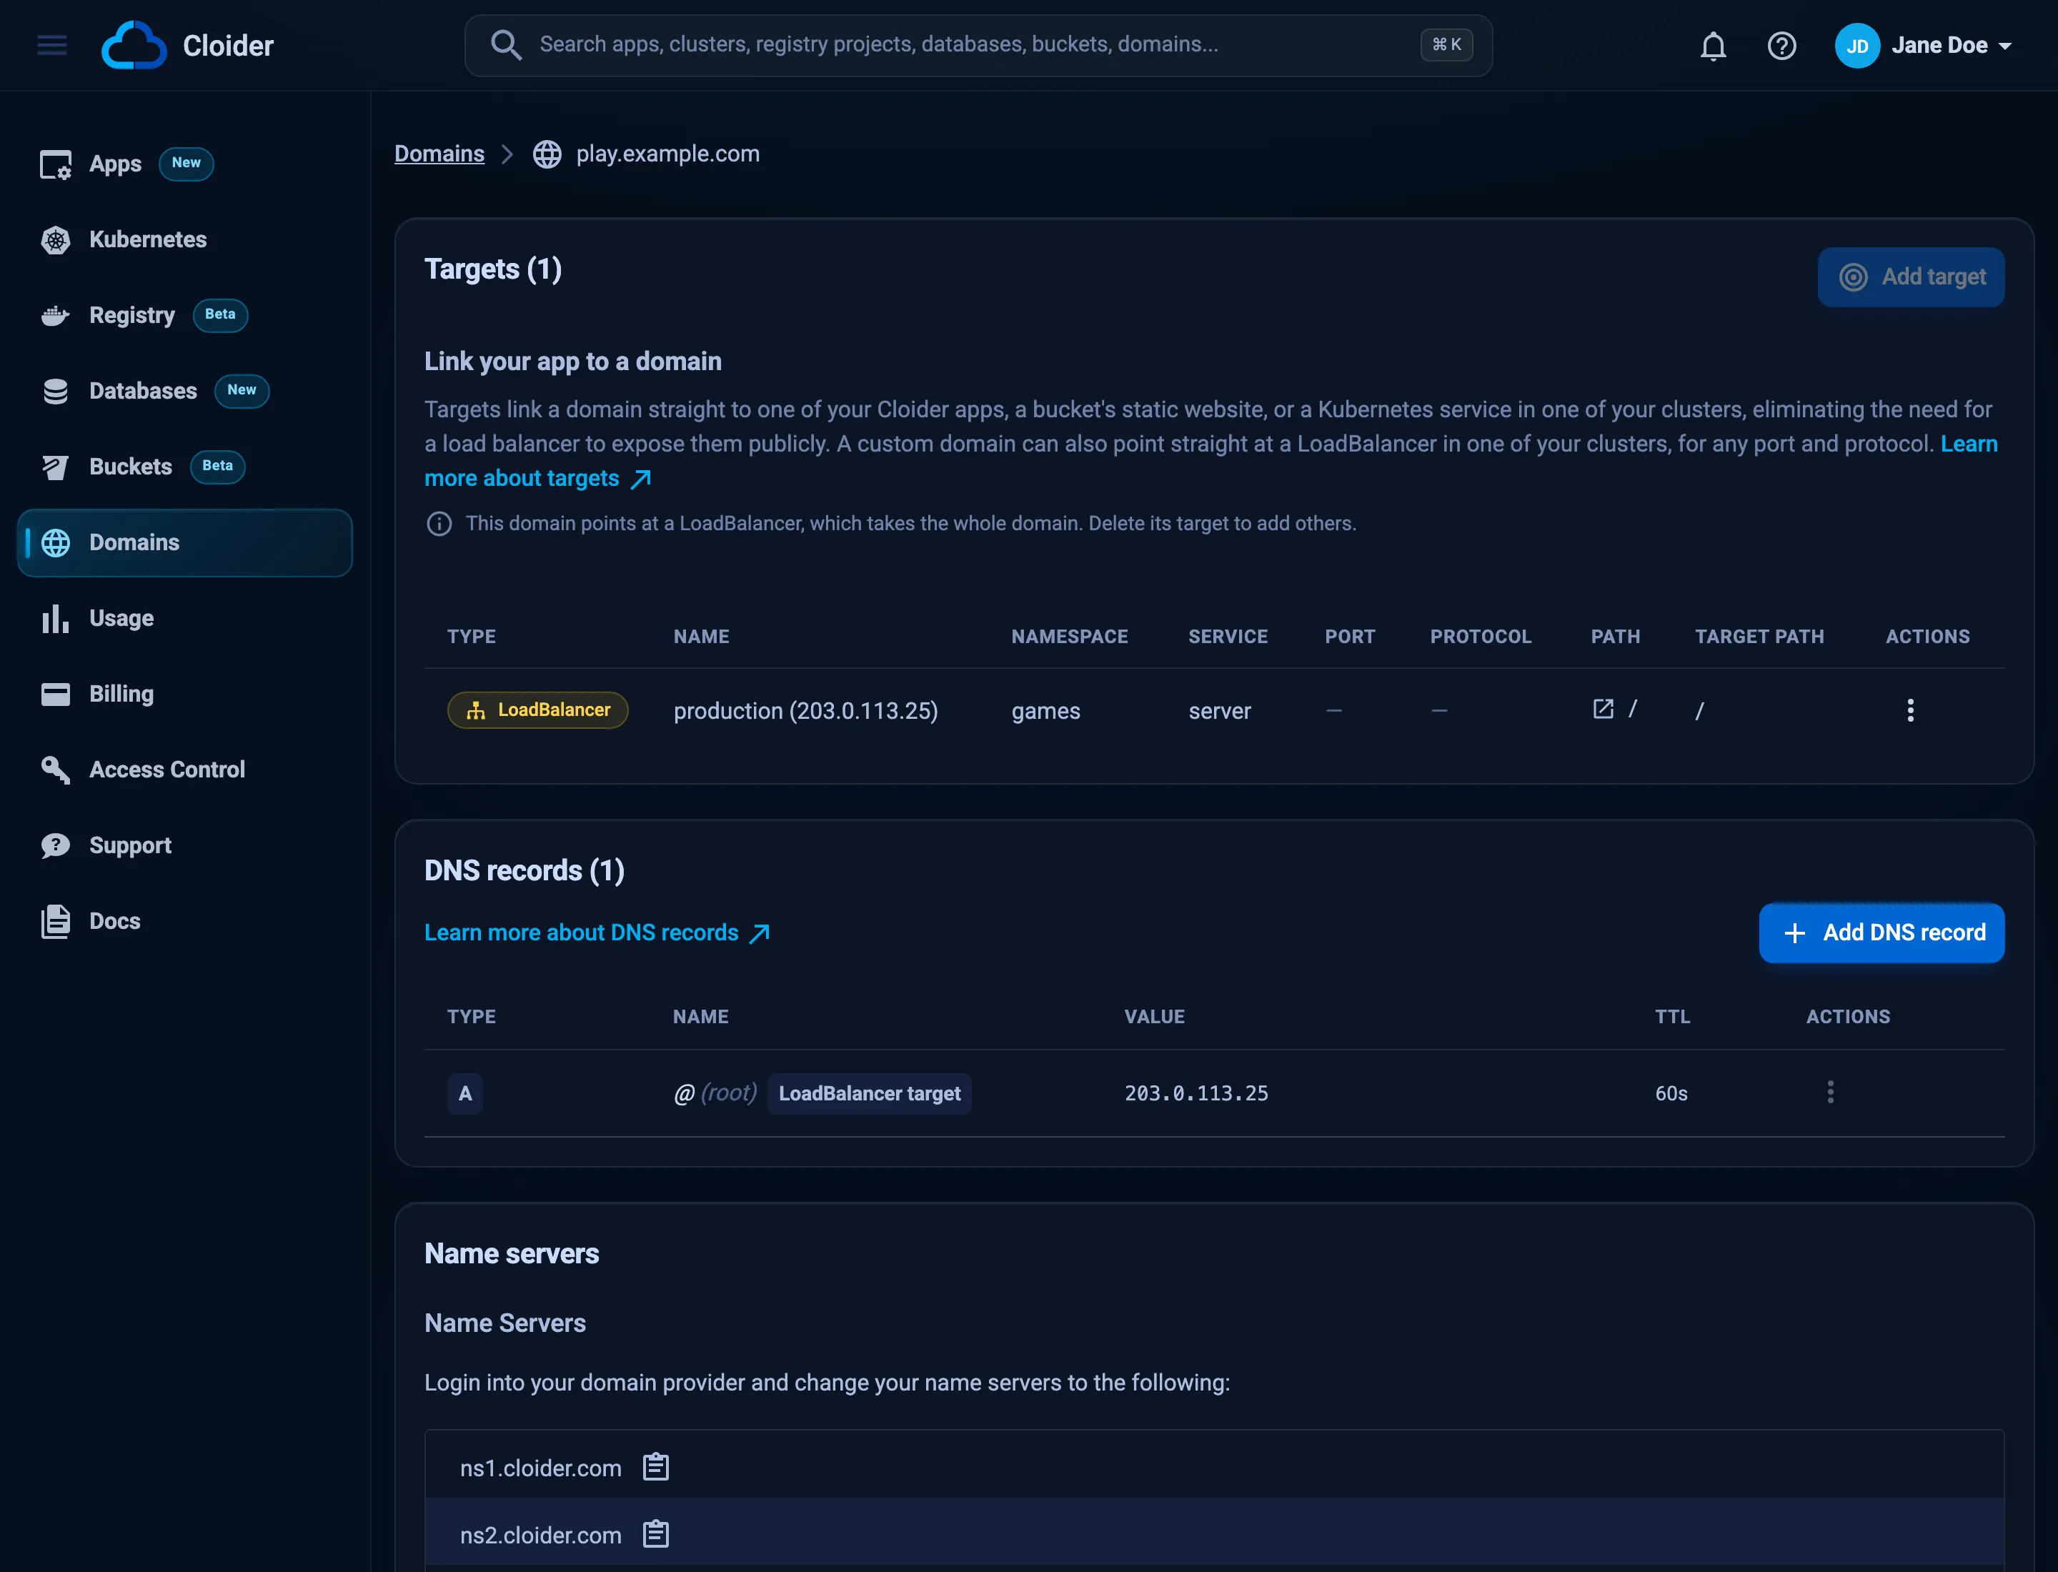
Task: Click the Databases stack icon
Action: click(x=55, y=391)
